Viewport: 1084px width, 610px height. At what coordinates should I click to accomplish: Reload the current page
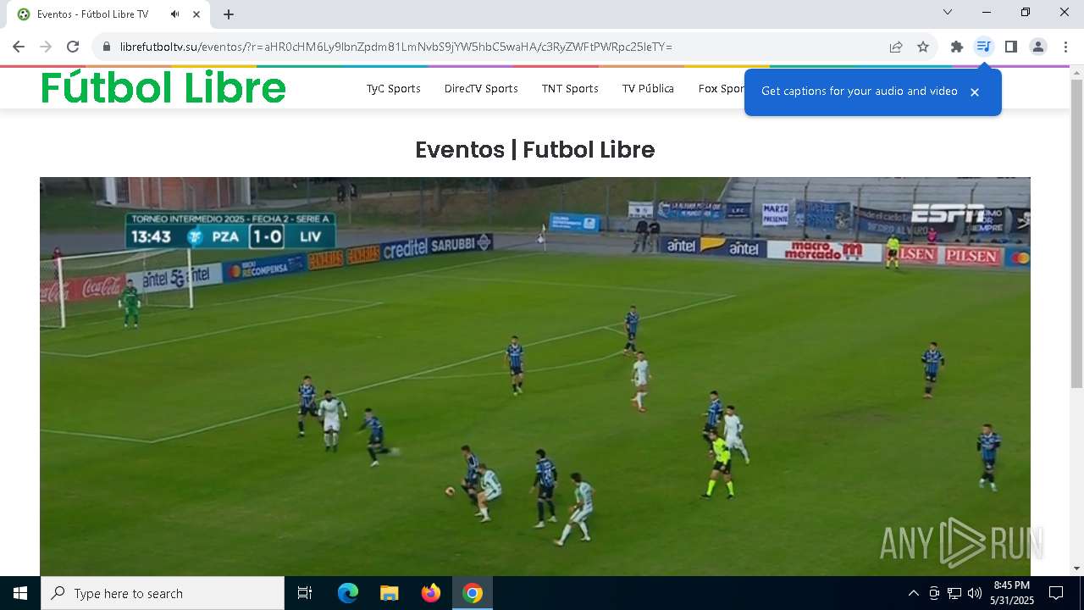pyautogui.click(x=73, y=47)
